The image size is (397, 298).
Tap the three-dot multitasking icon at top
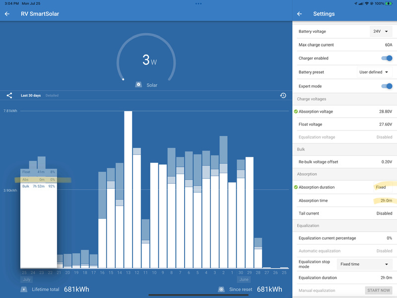click(198, 3)
